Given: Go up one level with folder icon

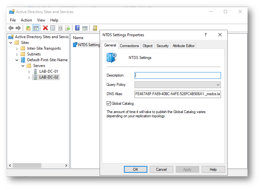Looking at the screenshot, I should coord(28,28).
